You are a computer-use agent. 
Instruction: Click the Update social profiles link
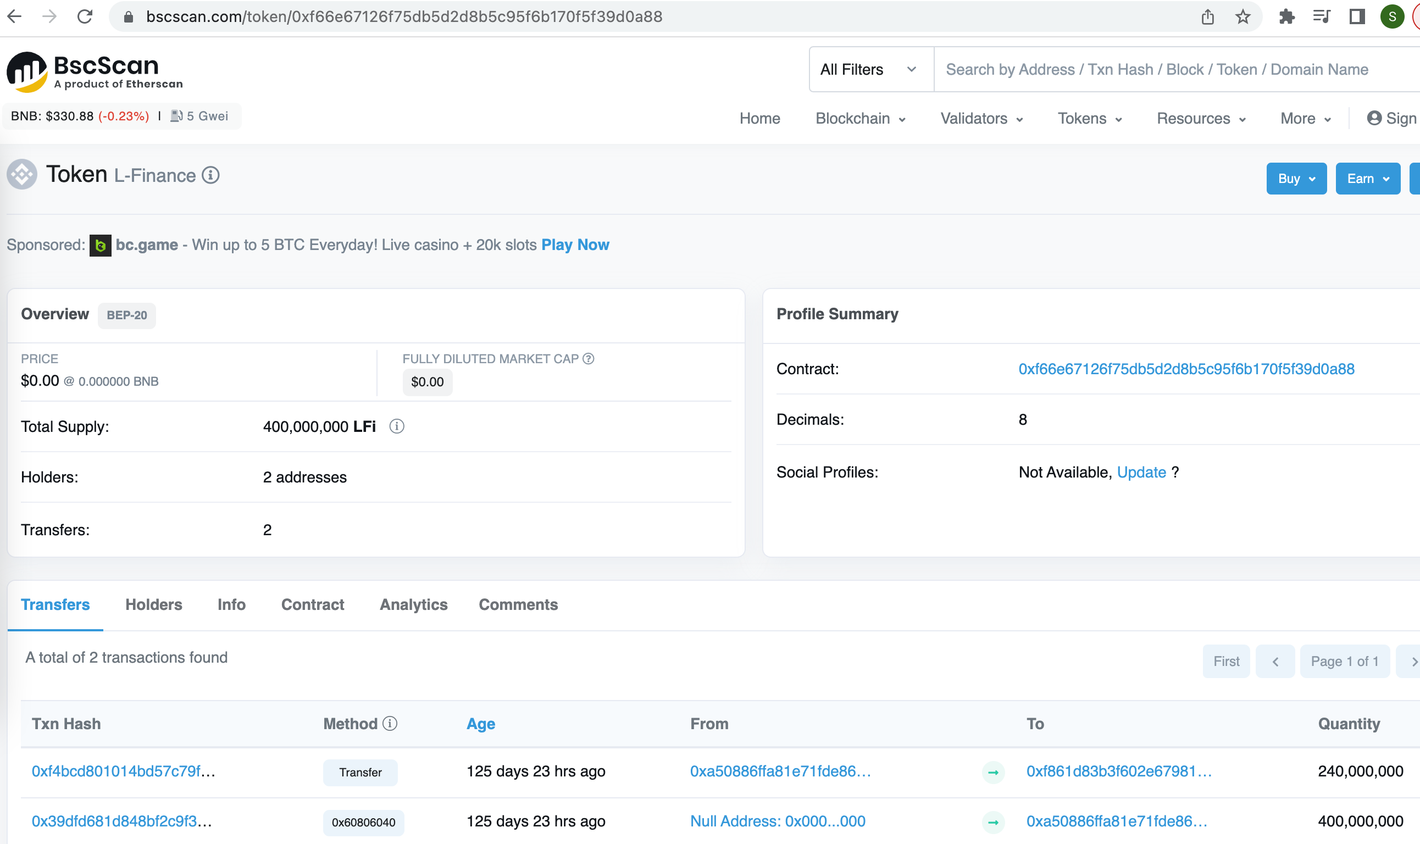tap(1141, 472)
